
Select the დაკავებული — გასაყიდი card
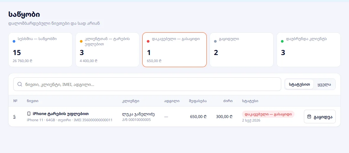coord(174,50)
